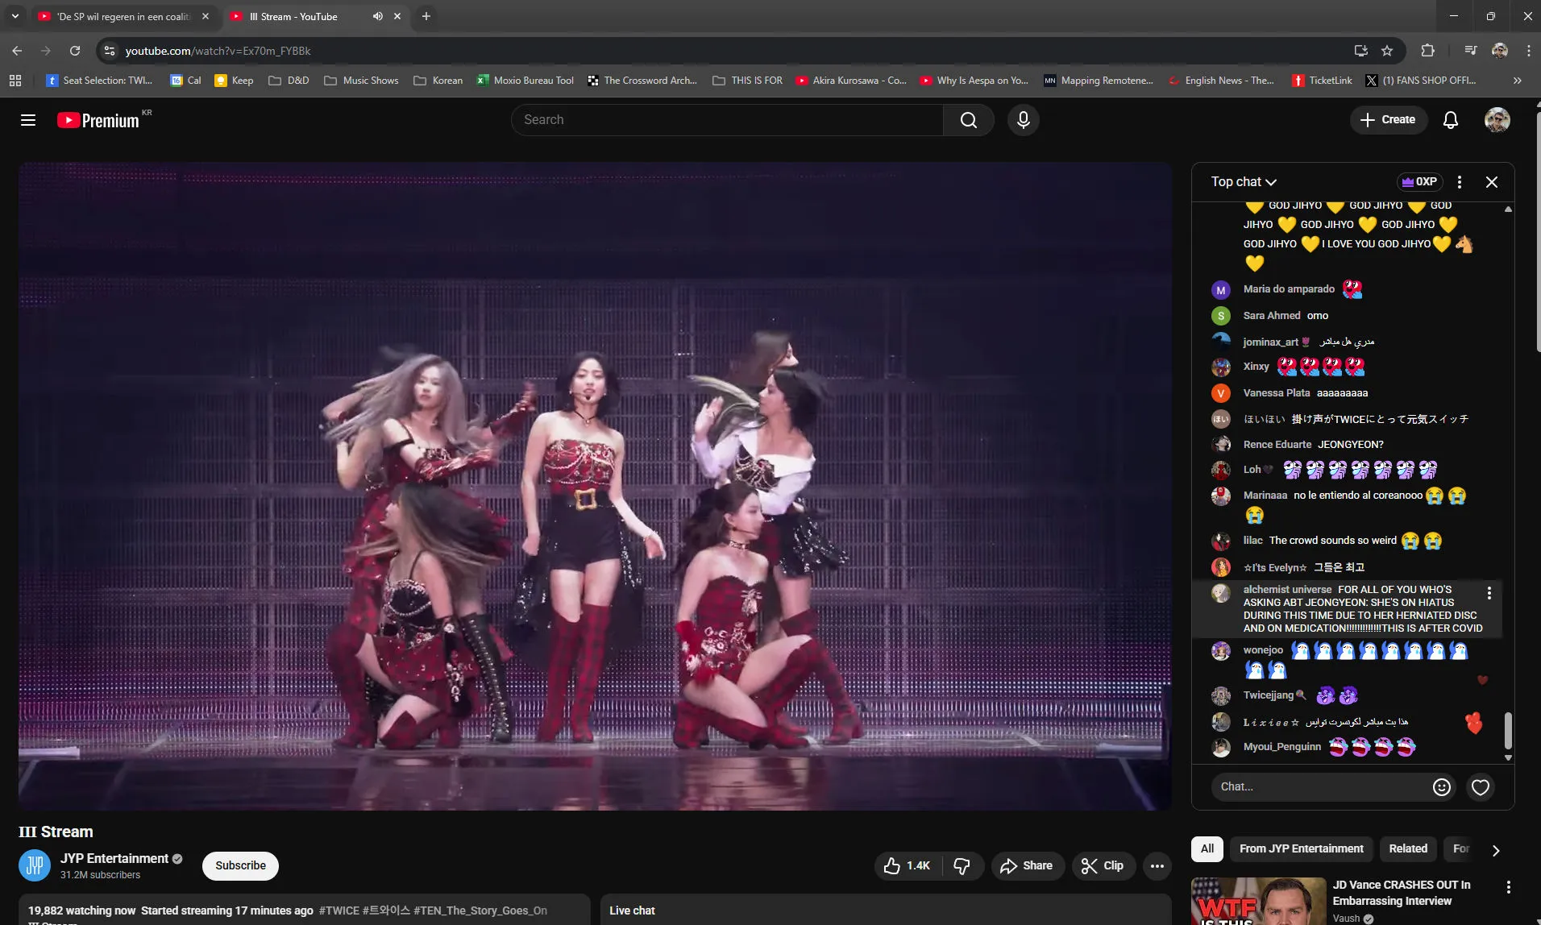Reload the page
This screenshot has height=925, width=1541.
pyautogui.click(x=75, y=51)
